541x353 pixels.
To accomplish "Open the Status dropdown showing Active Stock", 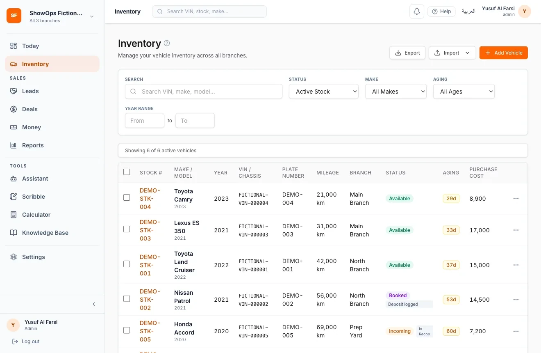I will [x=324, y=92].
